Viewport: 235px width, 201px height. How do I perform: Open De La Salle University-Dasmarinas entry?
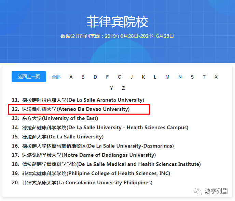93,146
